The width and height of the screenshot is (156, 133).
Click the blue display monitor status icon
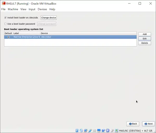click(99, 130)
